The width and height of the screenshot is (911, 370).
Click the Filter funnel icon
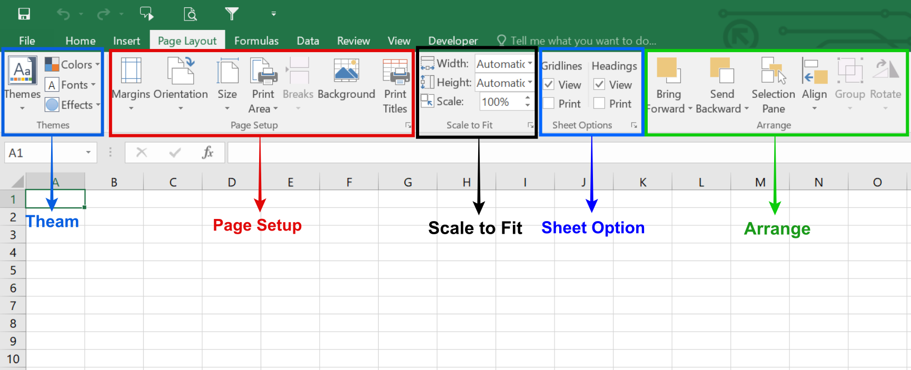pos(232,14)
